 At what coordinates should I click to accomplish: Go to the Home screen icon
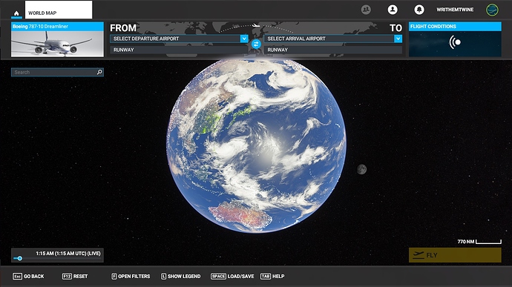[x=16, y=13]
